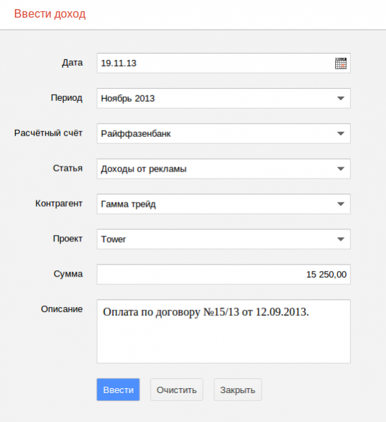386x422 pixels.
Task: Close the form with Закрыть button
Action: click(238, 390)
